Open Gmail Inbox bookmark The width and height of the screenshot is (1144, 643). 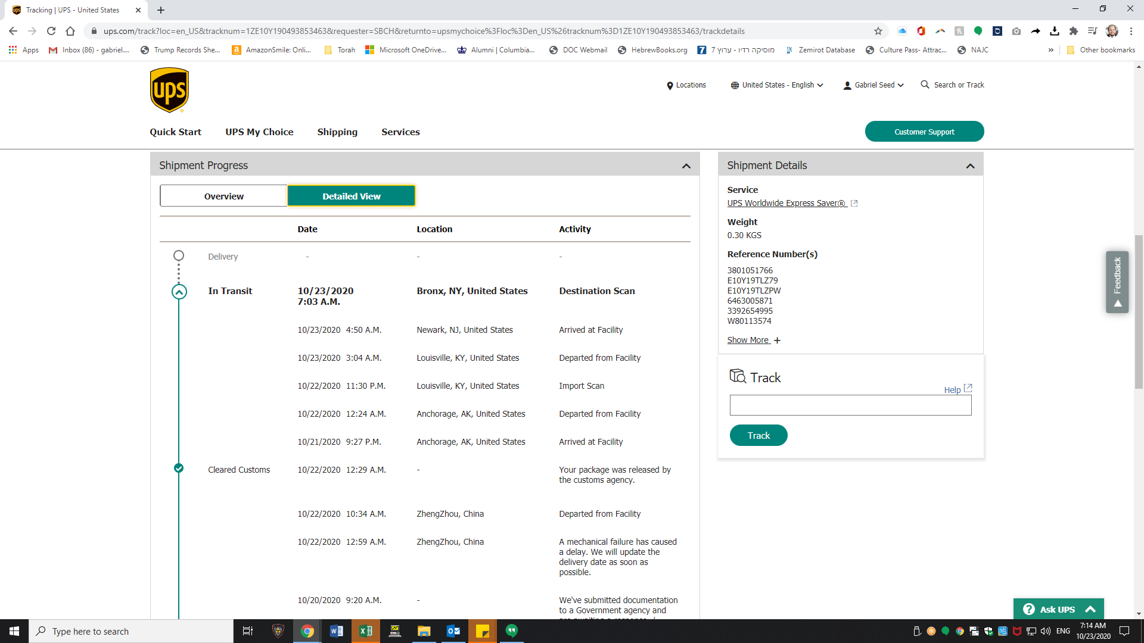point(89,50)
